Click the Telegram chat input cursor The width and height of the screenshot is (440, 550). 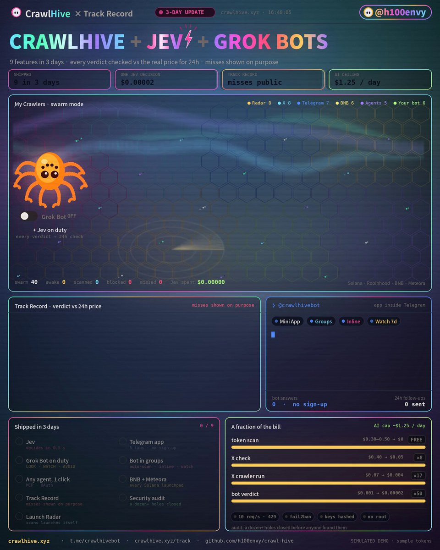click(x=273, y=335)
